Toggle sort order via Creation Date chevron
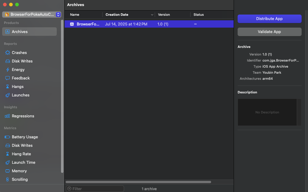 coord(152,15)
